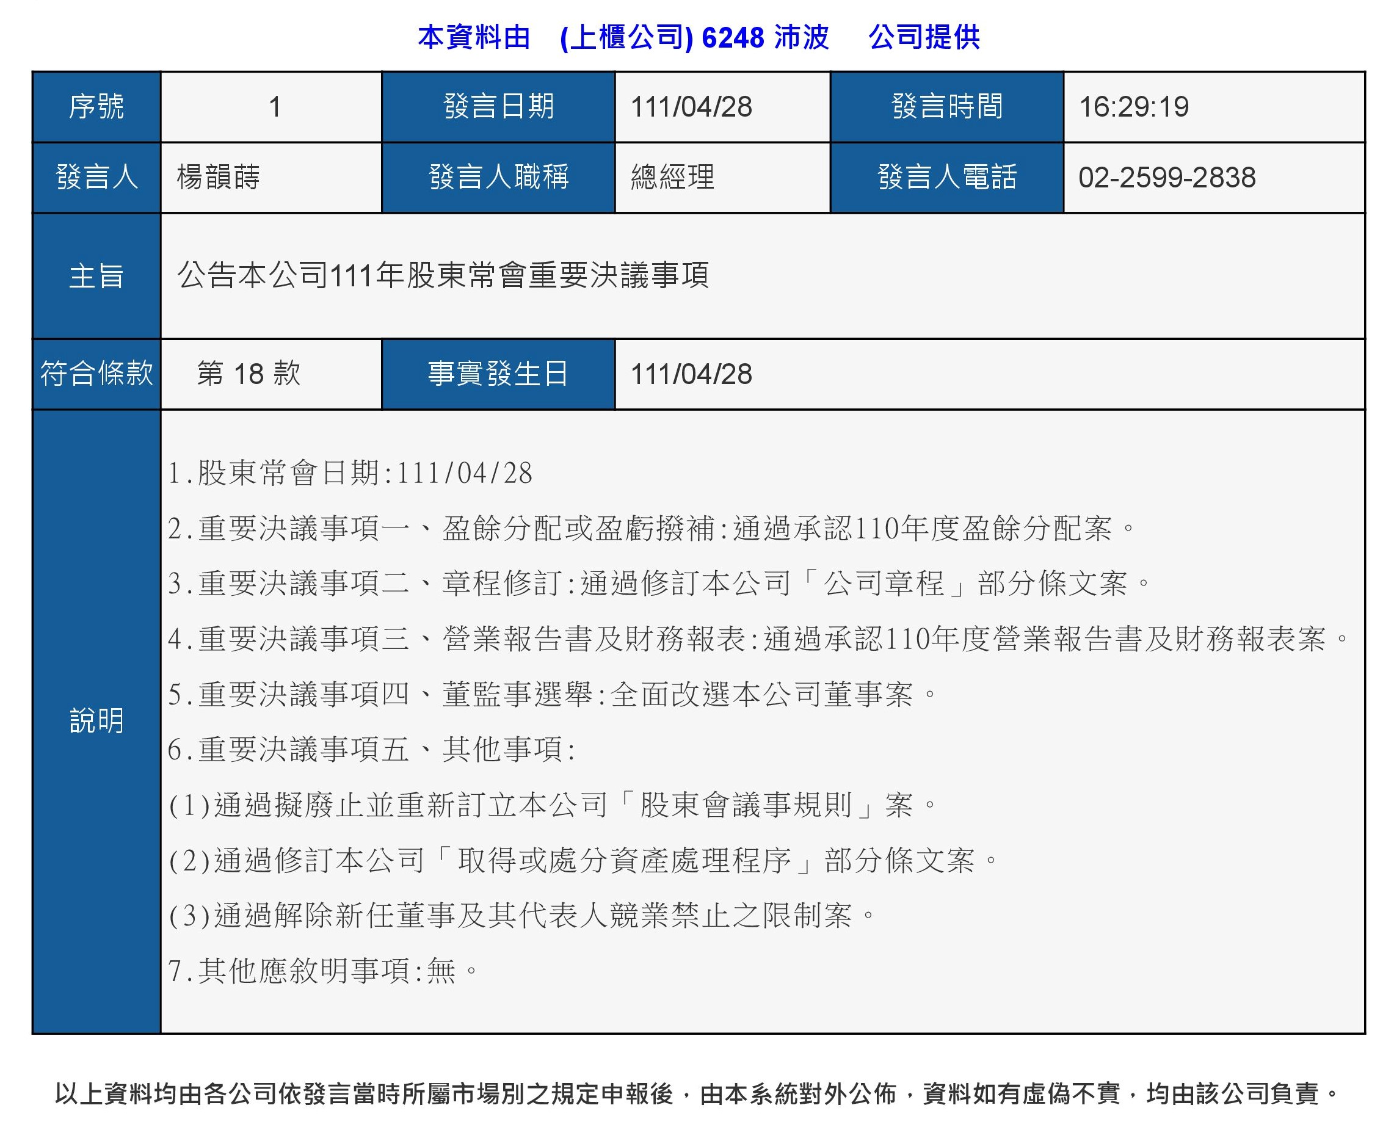
Task: Click the '發言人' label cell
Action: 96,177
